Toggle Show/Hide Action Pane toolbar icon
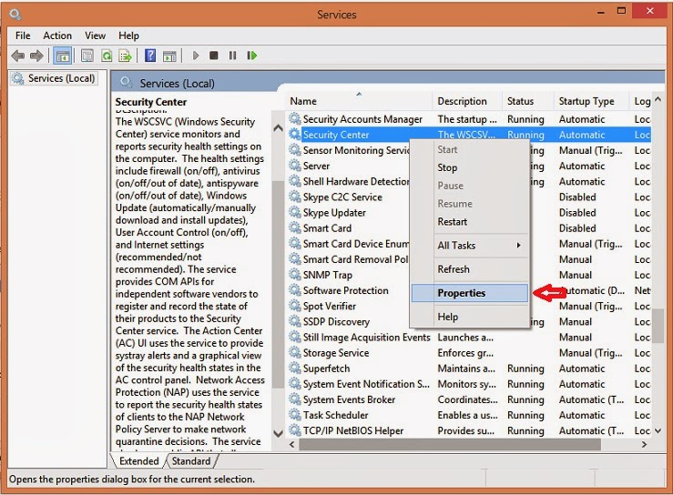This screenshot has width=673, height=495. tap(169, 56)
